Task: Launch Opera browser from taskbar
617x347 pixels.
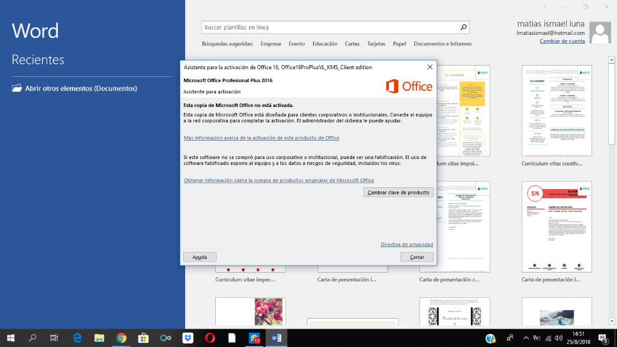Action: [210, 338]
